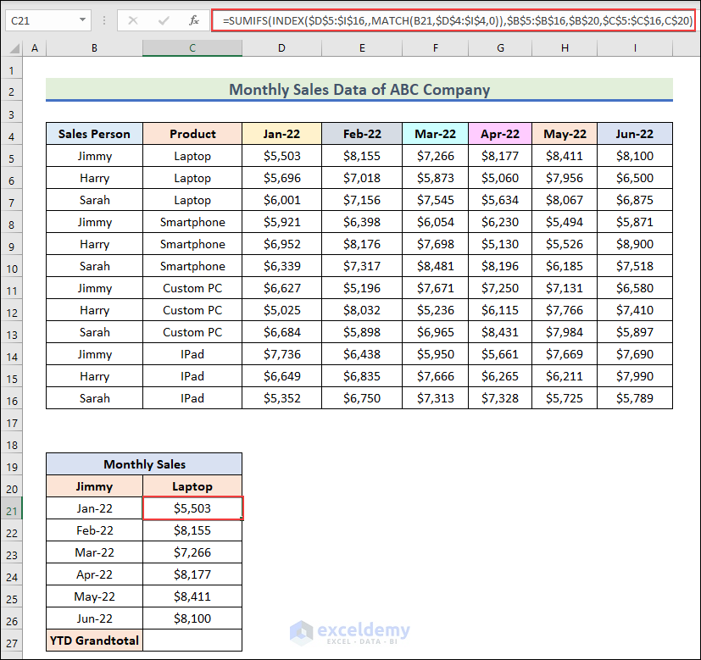This screenshot has width=701, height=660.
Task: Open the Insert Function fx dialog
Action: click(x=193, y=20)
